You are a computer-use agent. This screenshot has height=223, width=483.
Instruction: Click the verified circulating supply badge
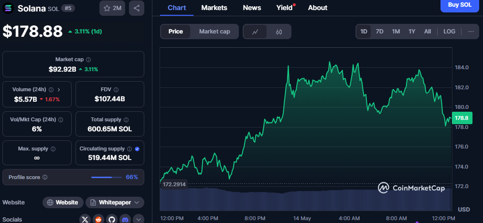[x=137, y=149]
